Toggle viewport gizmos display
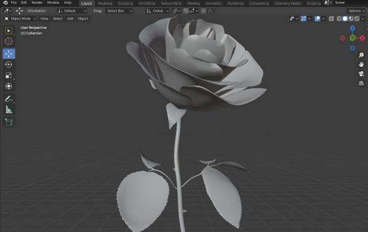 click(x=304, y=18)
